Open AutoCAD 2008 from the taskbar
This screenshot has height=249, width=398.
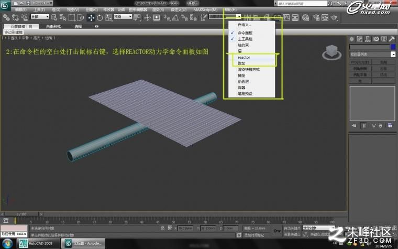[39, 243]
